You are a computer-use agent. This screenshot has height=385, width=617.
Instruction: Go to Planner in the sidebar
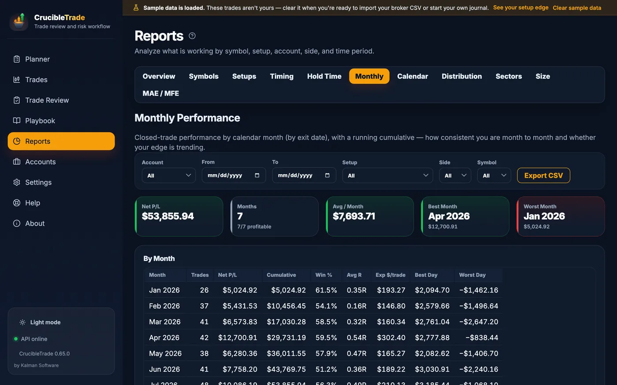point(61,59)
